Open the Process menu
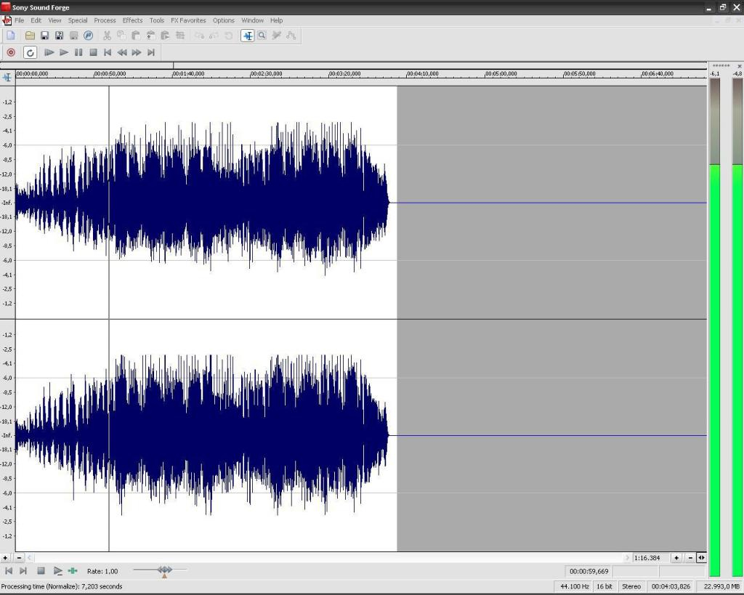The image size is (744, 595). pyautogui.click(x=105, y=20)
